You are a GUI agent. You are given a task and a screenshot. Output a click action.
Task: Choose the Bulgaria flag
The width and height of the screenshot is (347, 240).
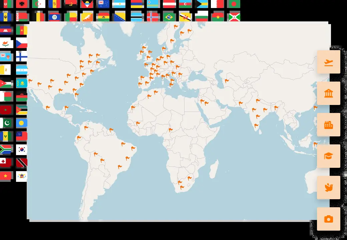(202, 17)
